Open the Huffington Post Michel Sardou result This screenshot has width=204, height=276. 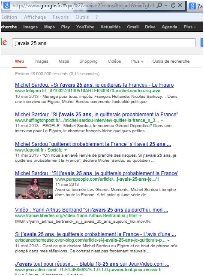point(96,115)
